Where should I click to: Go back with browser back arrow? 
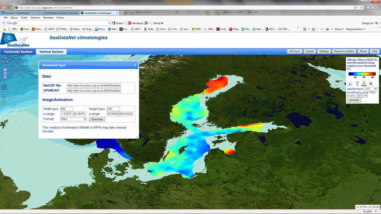[x=4, y=7]
